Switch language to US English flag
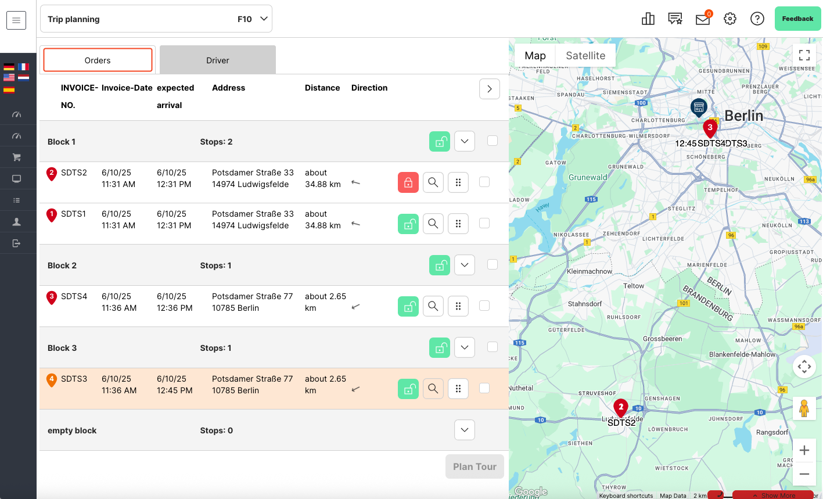The width and height of the screenshot is (823, 499). pos(9,77)
